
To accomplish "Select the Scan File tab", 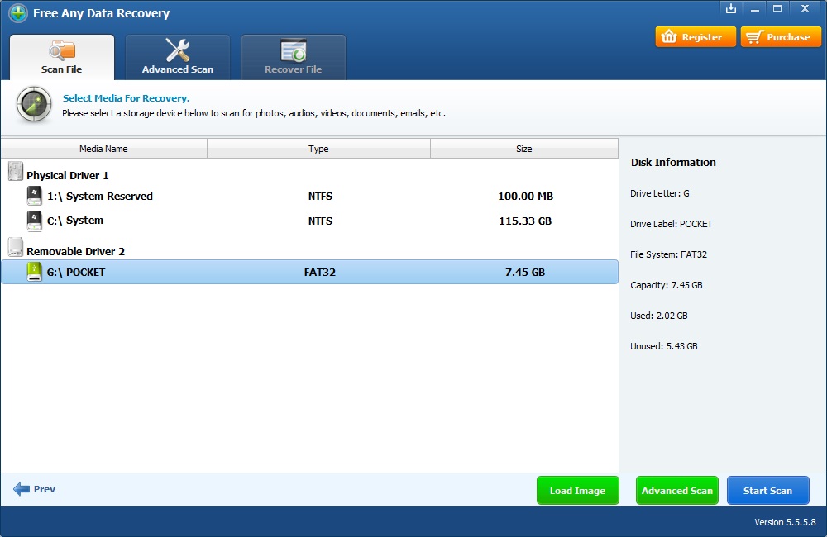I will 61,56.
